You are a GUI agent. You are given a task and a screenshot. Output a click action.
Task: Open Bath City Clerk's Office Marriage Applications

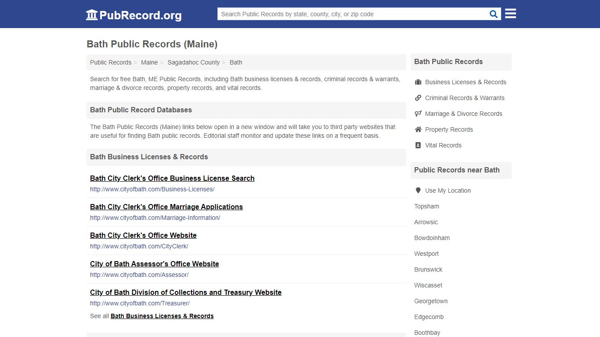click(x=166, y=207)
